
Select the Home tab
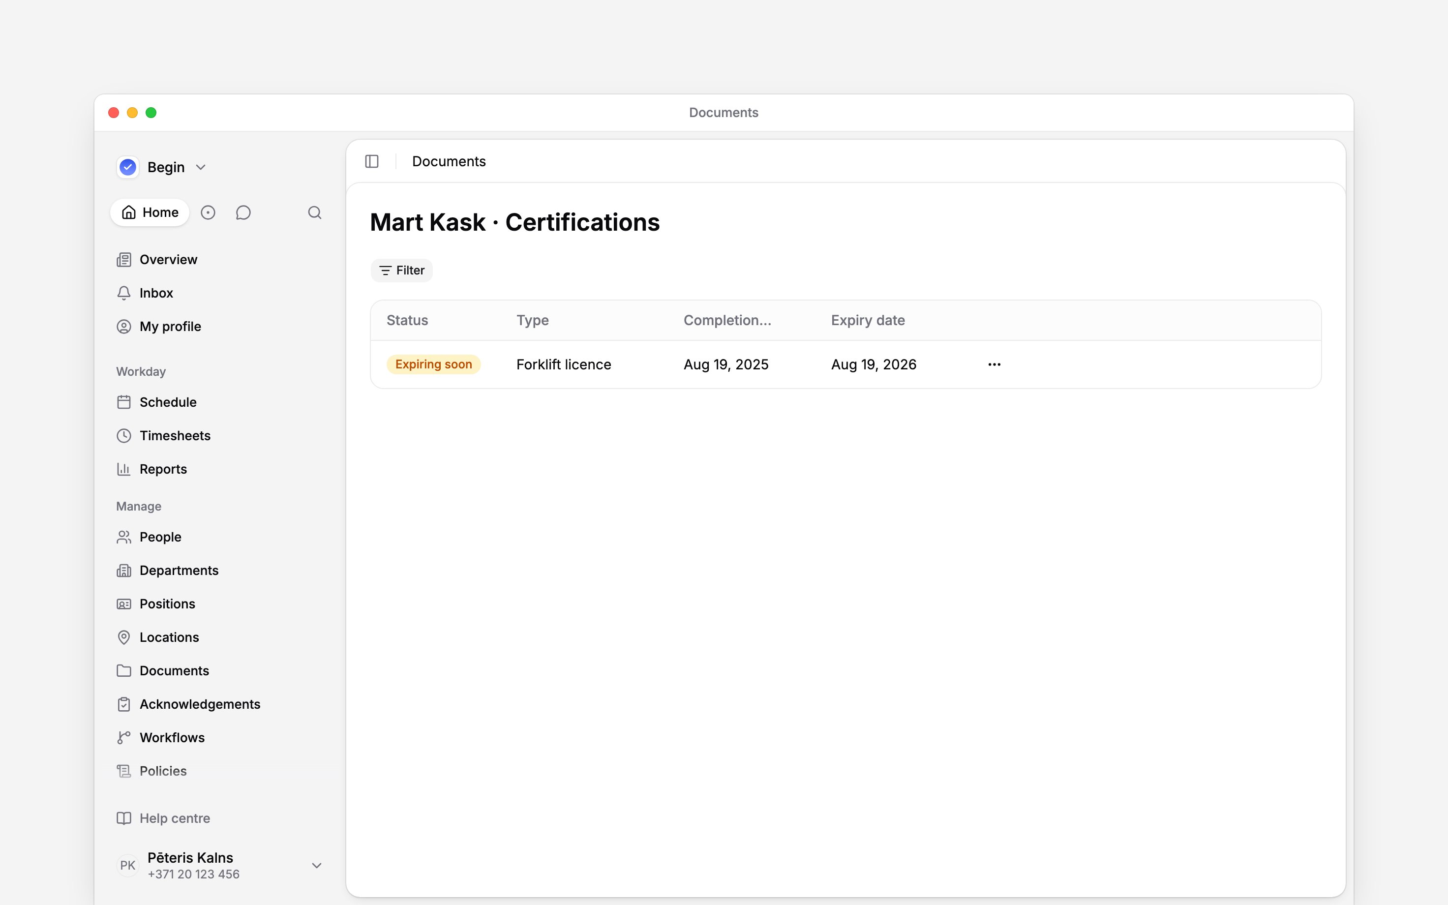[150, 212]
